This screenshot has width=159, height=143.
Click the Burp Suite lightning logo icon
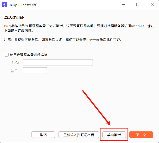(4, 5)
